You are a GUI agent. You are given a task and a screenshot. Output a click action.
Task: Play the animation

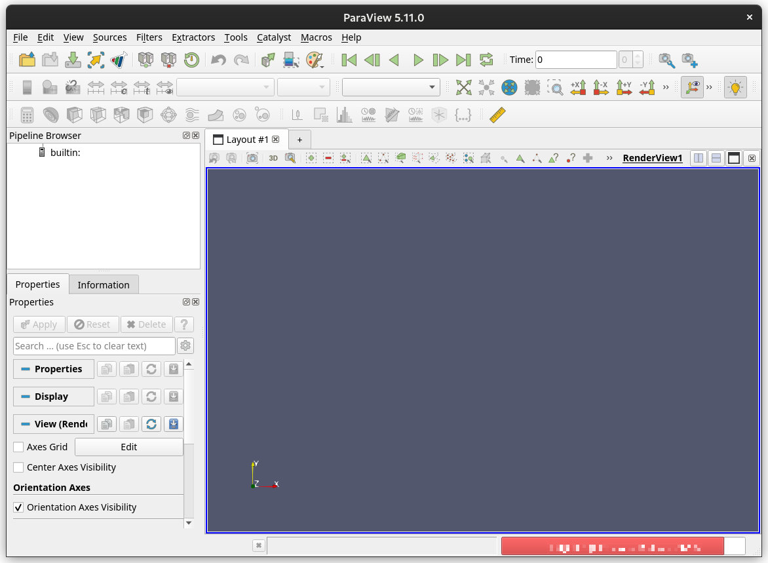[418, 60]
